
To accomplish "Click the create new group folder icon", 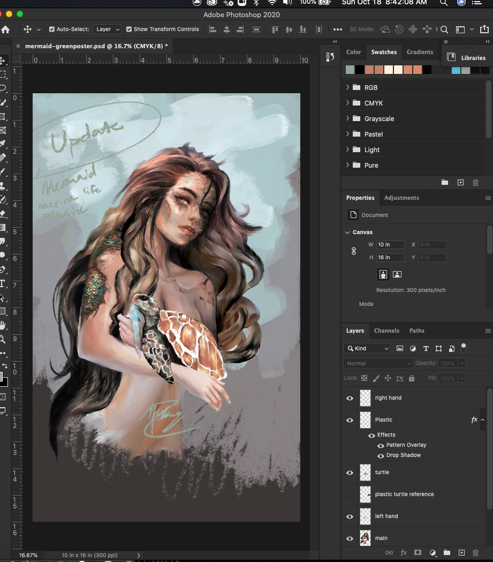I will pos(447,553).
